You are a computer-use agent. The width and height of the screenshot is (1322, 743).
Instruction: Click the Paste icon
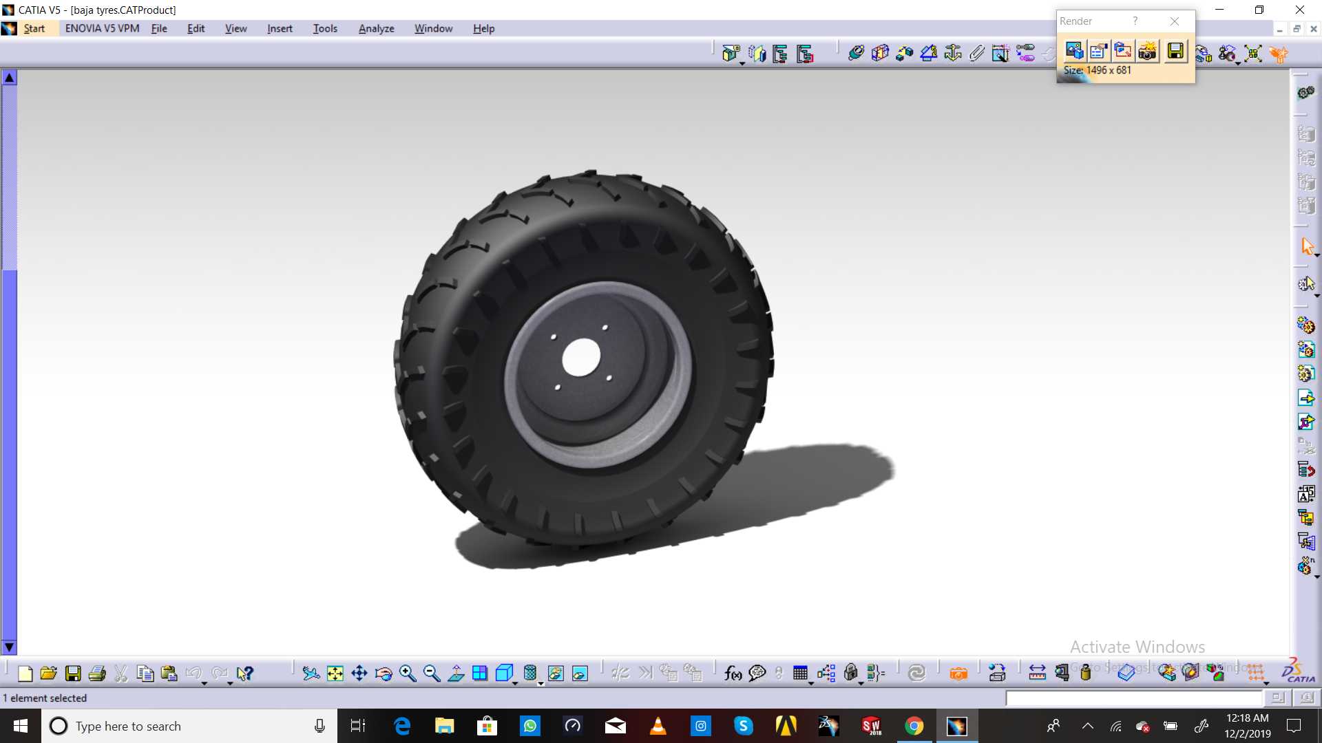pyautogui.click(x=169, y=674)
